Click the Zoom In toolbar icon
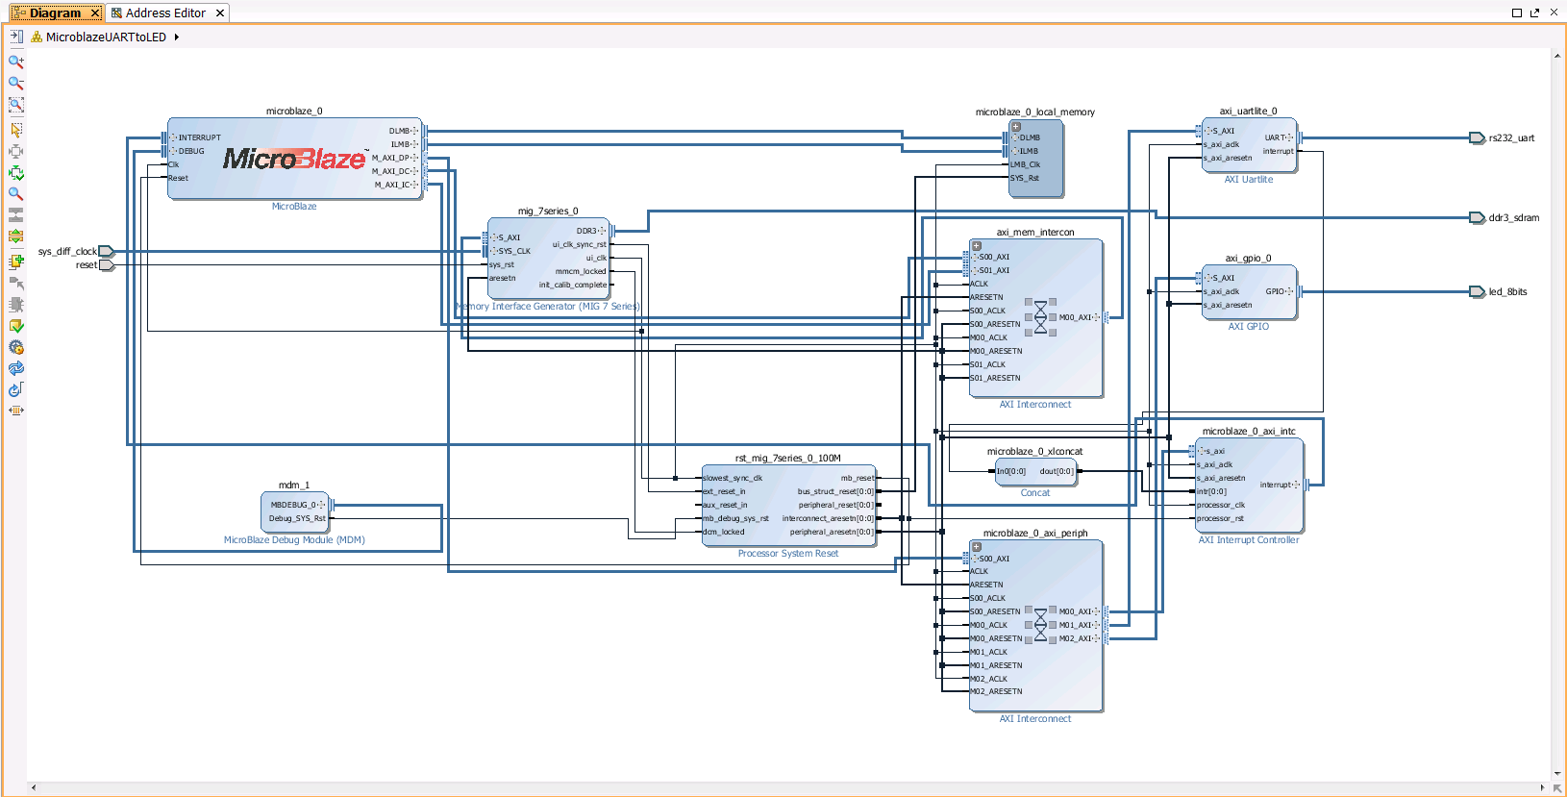 pos(15,62)
